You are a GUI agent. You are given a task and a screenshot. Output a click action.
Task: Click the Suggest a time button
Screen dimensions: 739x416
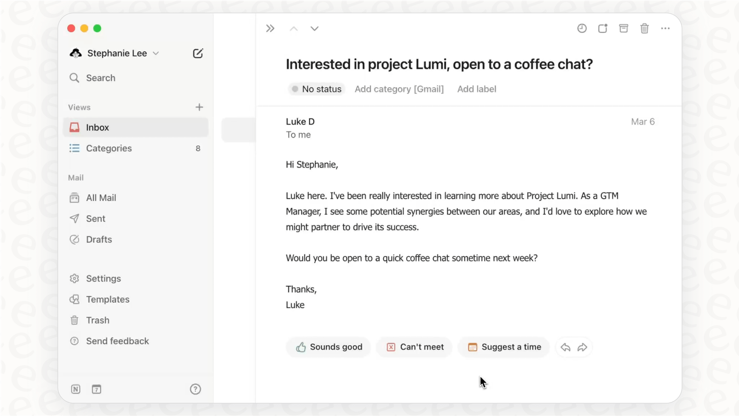click(504, 347)
